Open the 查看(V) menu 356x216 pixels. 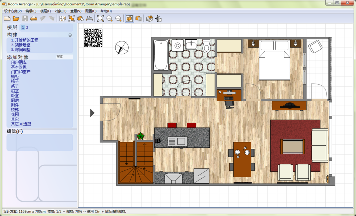pos(76,11)
